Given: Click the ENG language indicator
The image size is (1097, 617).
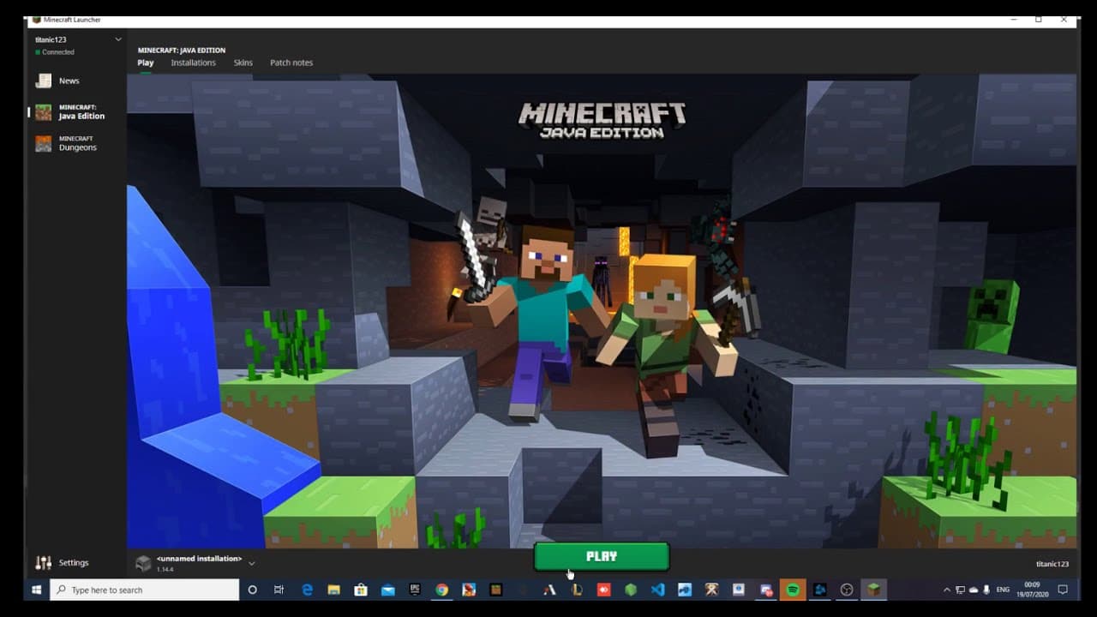Looking at the screenshot, I should (x=1004, y=590).
